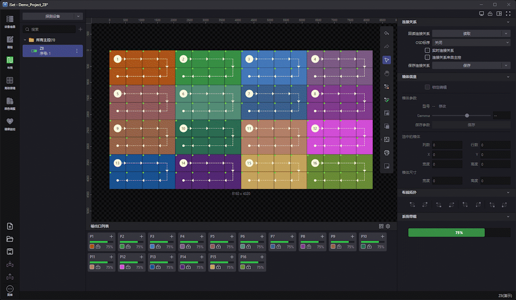Image resolution: width=516 pixels, height=300 pixels.
Task: Collapse the 所有主控(1) tree folder
Action: (x=25, y=40)
